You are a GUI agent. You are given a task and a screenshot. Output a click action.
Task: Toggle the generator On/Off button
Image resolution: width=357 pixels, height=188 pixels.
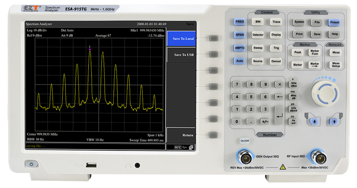tap(245, 141)
